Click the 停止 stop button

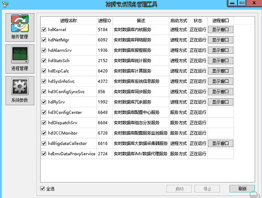coord(207,189)
